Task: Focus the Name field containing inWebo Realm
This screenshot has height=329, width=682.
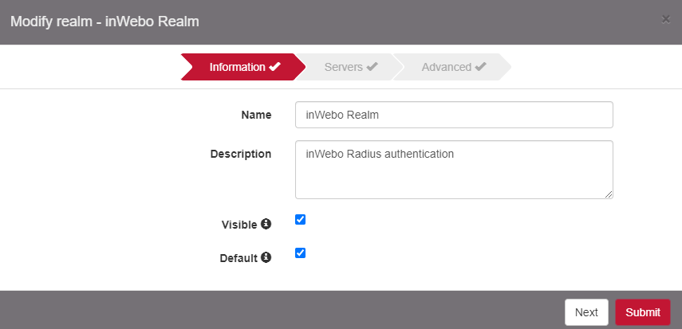Action: pyautogui.click(x=454, y=115)
